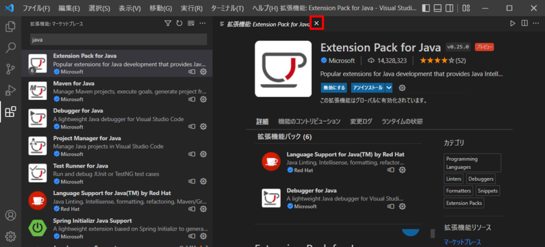Close the Extension Pack for Java tab
Viewport: 545px width, 247px height.
point(317,23)
